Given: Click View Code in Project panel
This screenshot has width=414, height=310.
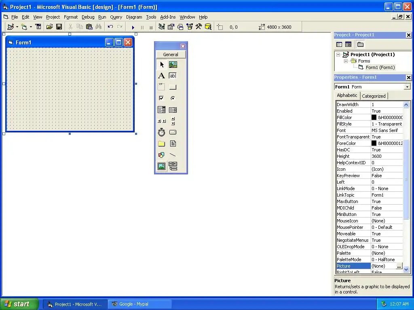Looking at the screenshot, I should click(339, 44).
